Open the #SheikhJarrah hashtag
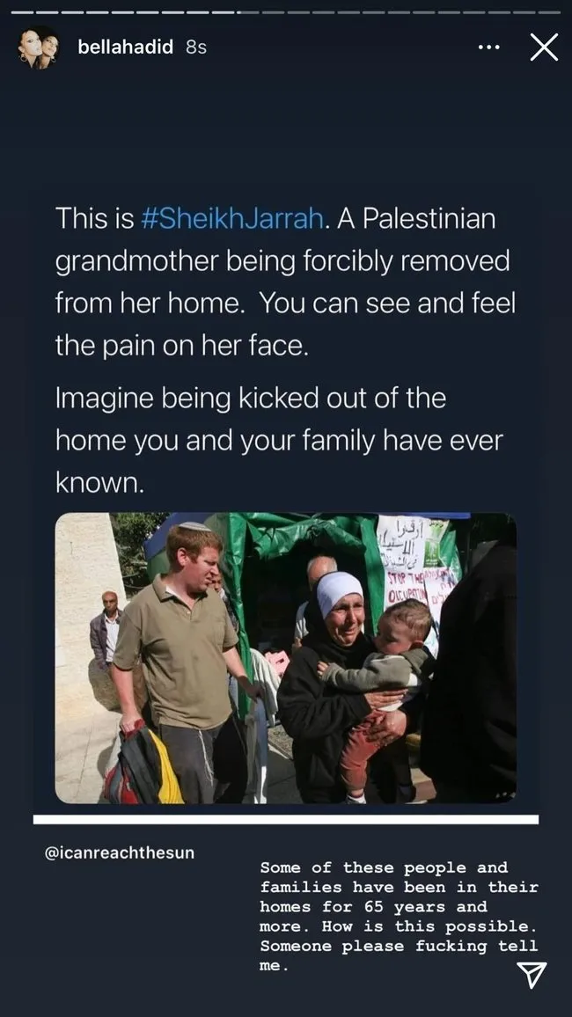The image size is (572, 1017). 231,218
